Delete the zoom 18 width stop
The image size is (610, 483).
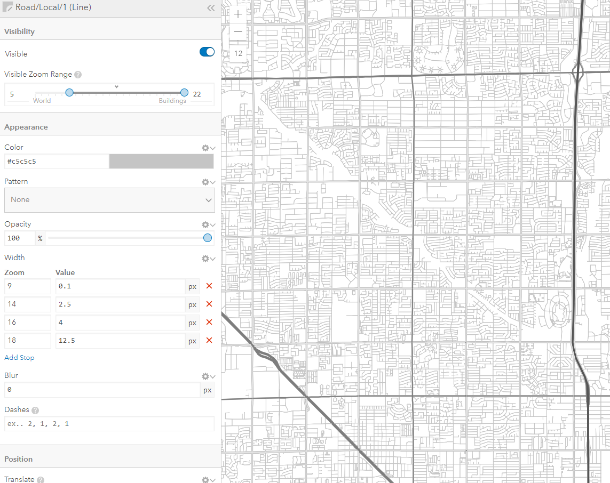pyautogui.click(x=209, y=340)
